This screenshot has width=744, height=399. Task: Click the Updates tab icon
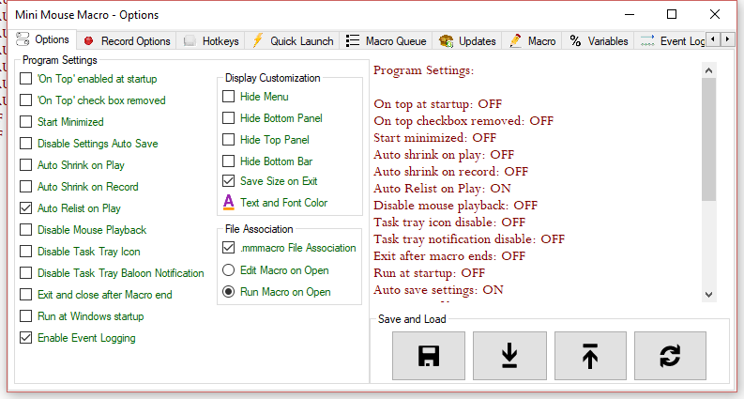pyautogui.click(x=446, y=41)
